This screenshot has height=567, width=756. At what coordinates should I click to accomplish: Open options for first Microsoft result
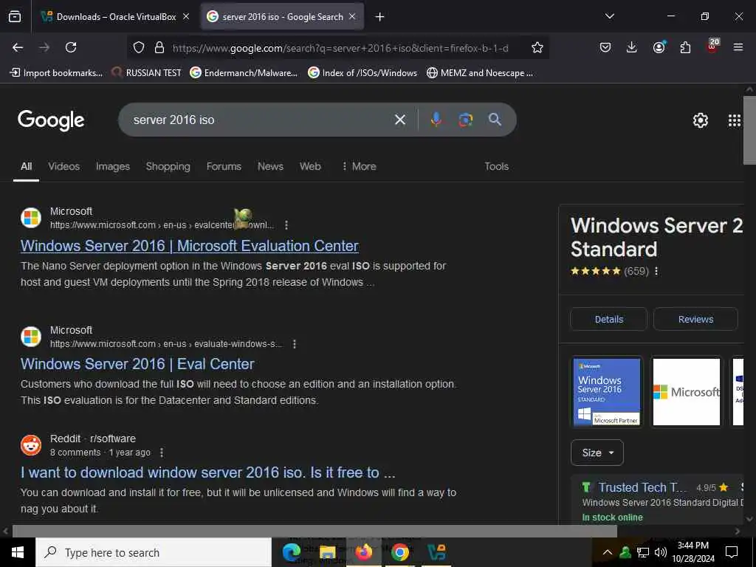tap(286, 225)
